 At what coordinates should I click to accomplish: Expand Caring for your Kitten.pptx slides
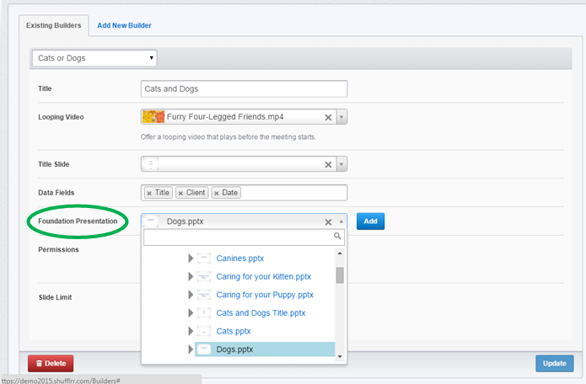[x=191, y=276]
